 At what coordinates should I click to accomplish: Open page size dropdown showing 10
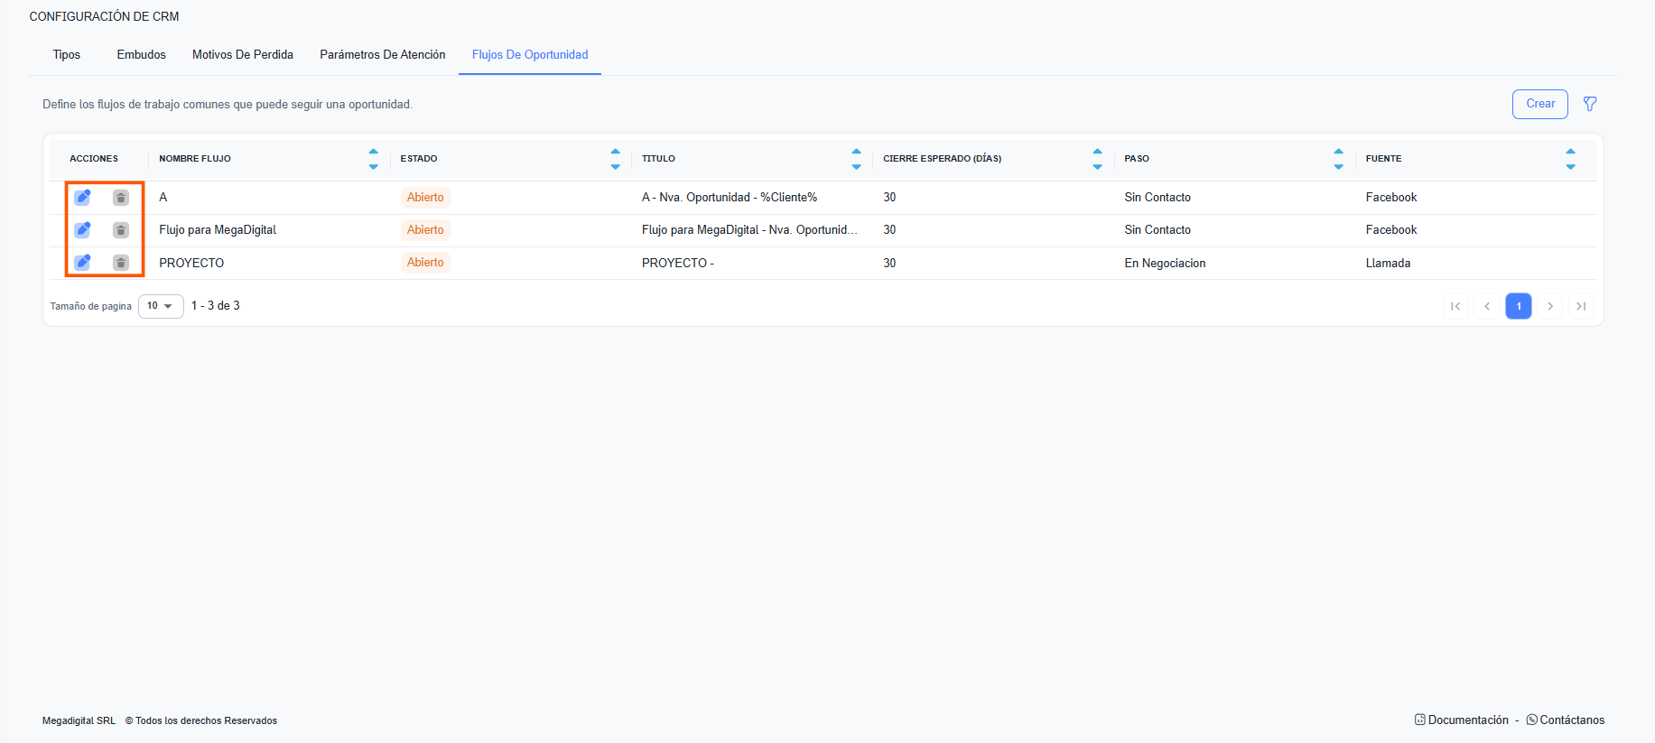coord(161,306)
